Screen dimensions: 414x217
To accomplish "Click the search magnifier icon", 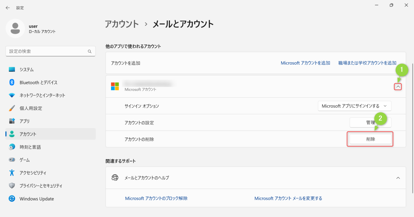I will 90,51.
